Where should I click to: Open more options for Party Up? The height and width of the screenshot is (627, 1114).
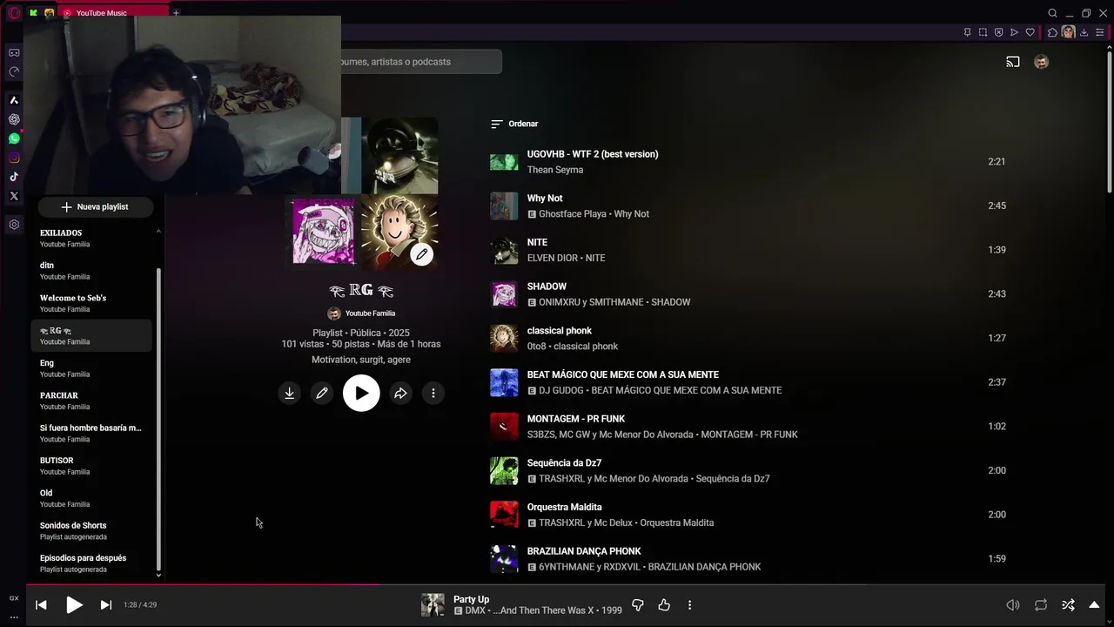pos(689,604)
